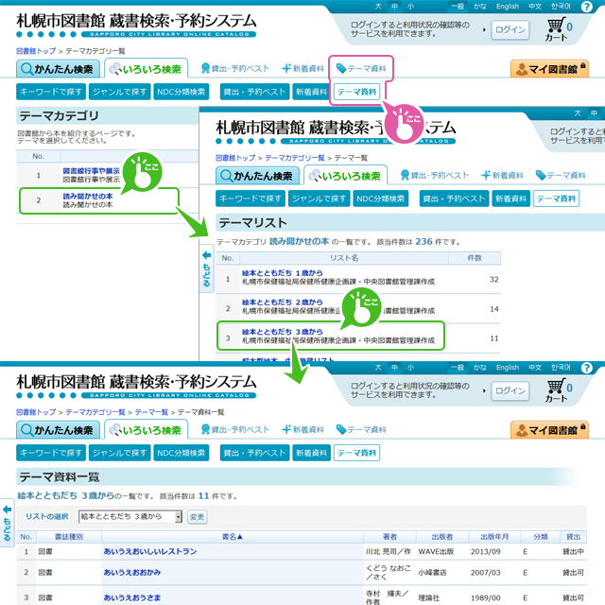
Task: Open the help icon on the テーマカテゴリ page
Action: (586, 7)
